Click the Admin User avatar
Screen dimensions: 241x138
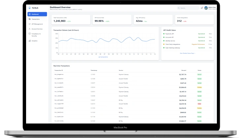(x=206, y=8)
